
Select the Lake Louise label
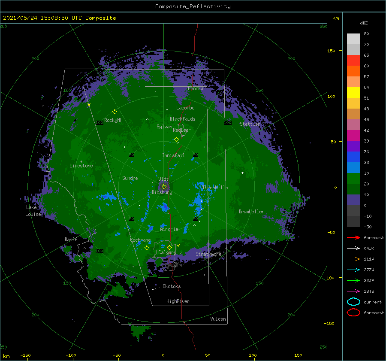click(x=33, y=211)
